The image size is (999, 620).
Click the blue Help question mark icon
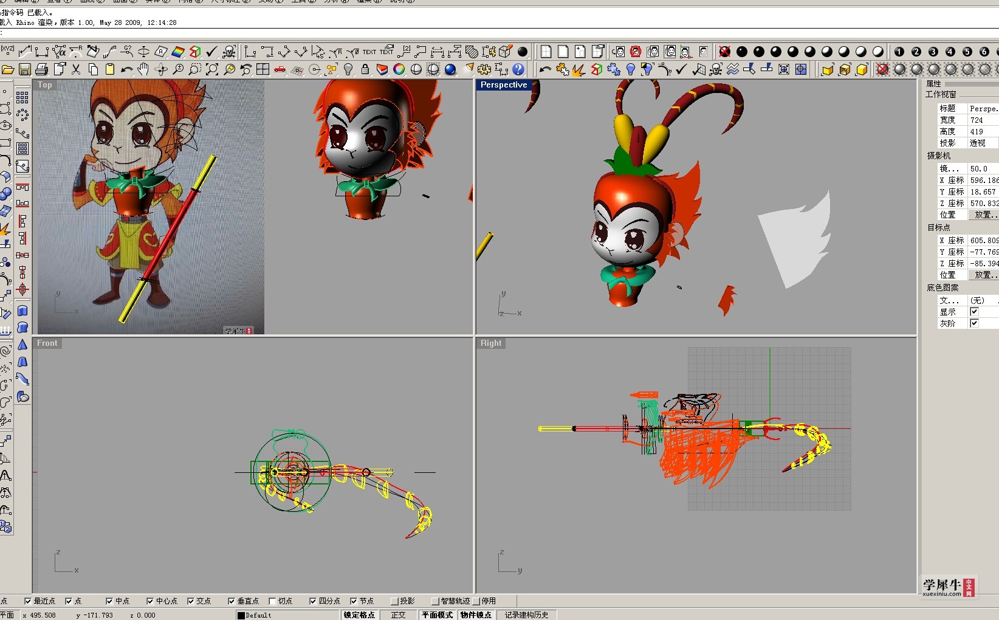[x=518, y=69]
